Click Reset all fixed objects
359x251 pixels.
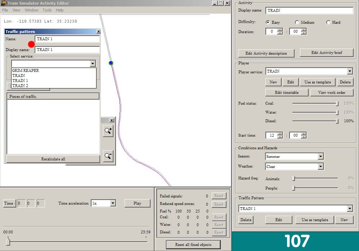(x=193, y=245)
